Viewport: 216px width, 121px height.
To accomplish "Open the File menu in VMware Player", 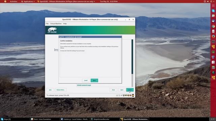I will (x=47, y=24).
